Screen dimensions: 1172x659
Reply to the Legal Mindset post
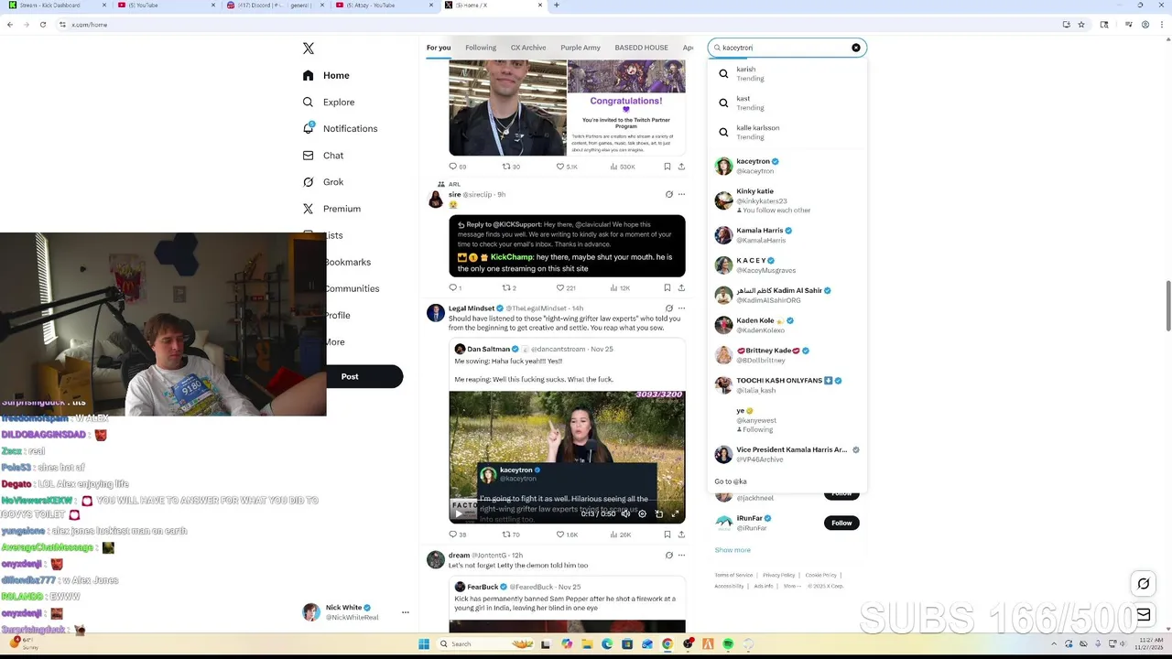pyautogui.click(x=452, y=535)
